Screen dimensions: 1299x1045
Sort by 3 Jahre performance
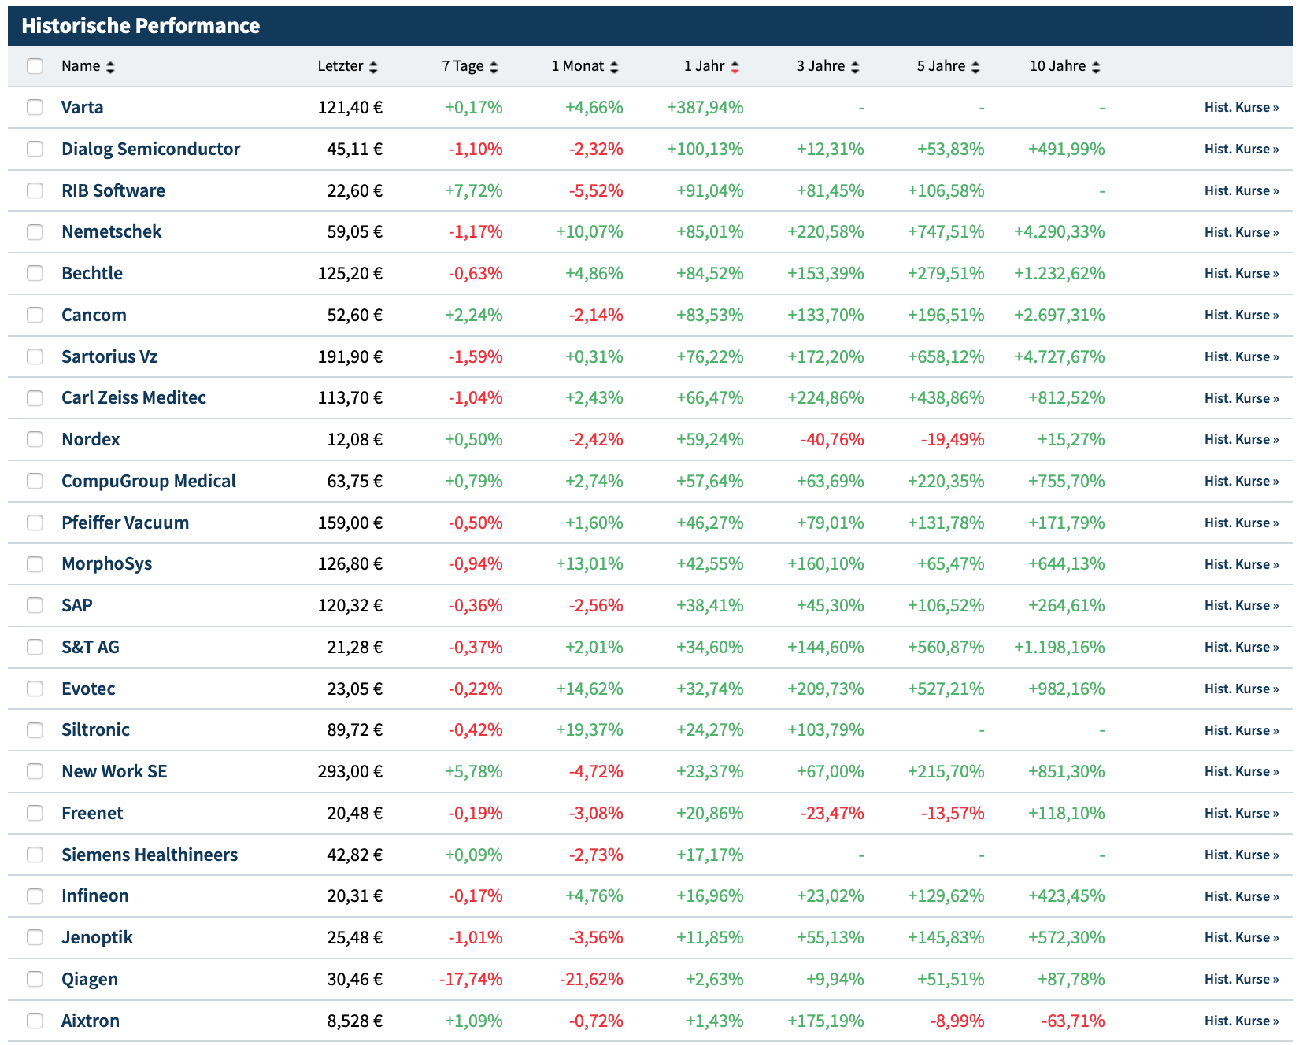(x=855, y=68)
